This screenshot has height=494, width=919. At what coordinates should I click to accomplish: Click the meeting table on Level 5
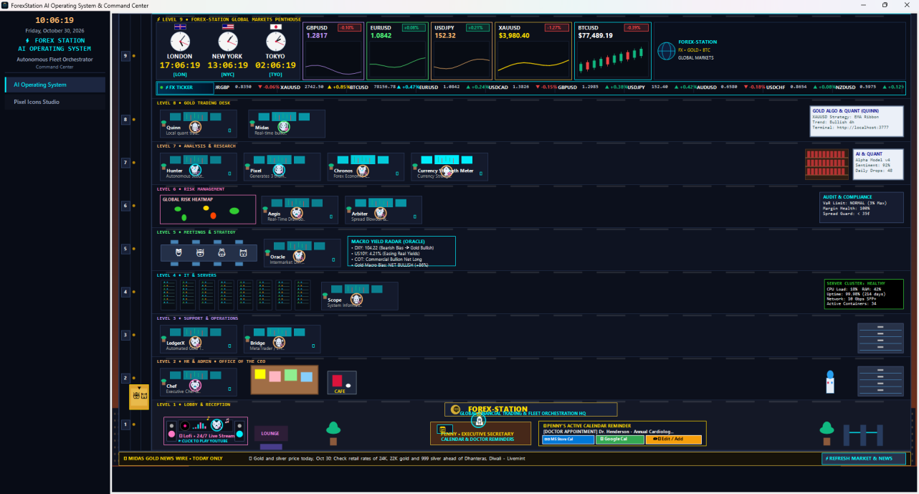(x=209, y=253)
